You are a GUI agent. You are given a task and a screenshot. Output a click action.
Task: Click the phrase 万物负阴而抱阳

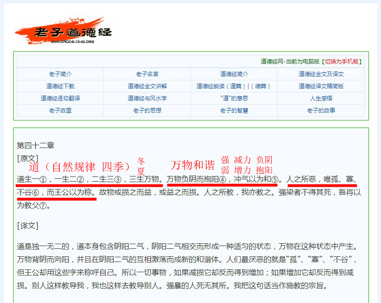point(193,179)
